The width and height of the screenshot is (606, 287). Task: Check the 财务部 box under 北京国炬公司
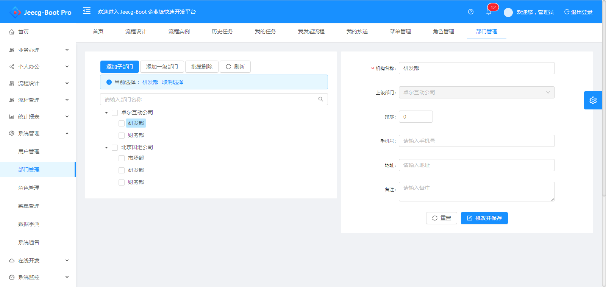[122, 182]
